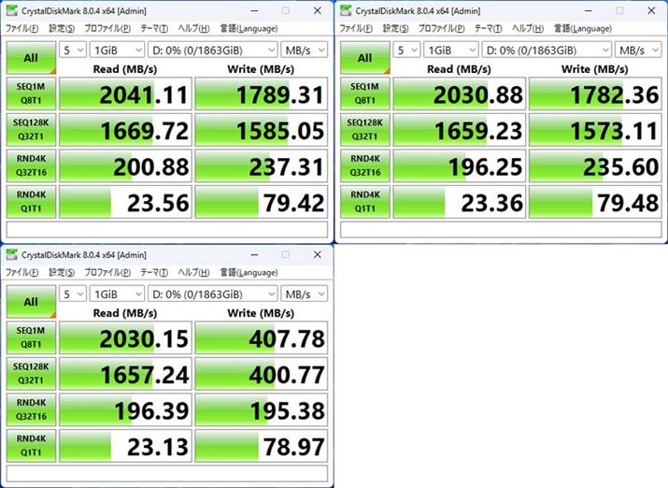The width and height of the screenshot is (668, 488).
Task: Click CrystalDiskMark title icon in the 2030.88 window
Action: click(x=346, y=11)
